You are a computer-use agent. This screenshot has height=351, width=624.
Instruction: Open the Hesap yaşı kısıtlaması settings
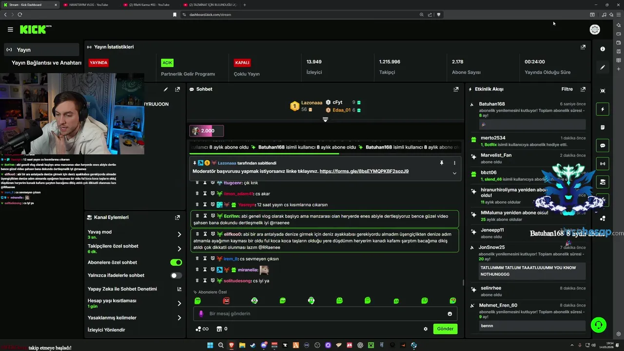pos(135,303)
